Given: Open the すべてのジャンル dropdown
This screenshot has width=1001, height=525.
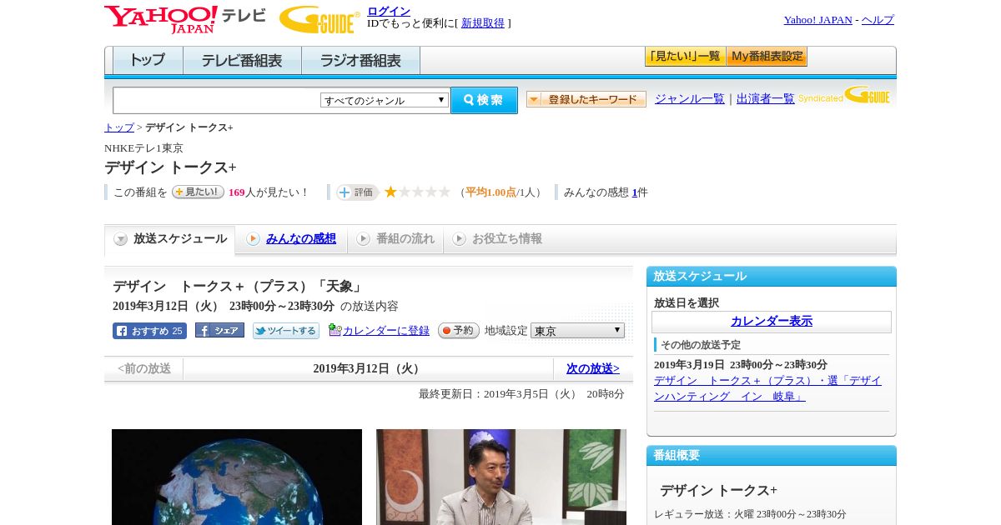Looking at the screenshot, I should tap(385, 100).
